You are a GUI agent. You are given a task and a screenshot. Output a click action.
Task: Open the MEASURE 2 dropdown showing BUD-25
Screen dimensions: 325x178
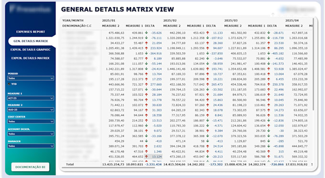click(x=31, y=109)
